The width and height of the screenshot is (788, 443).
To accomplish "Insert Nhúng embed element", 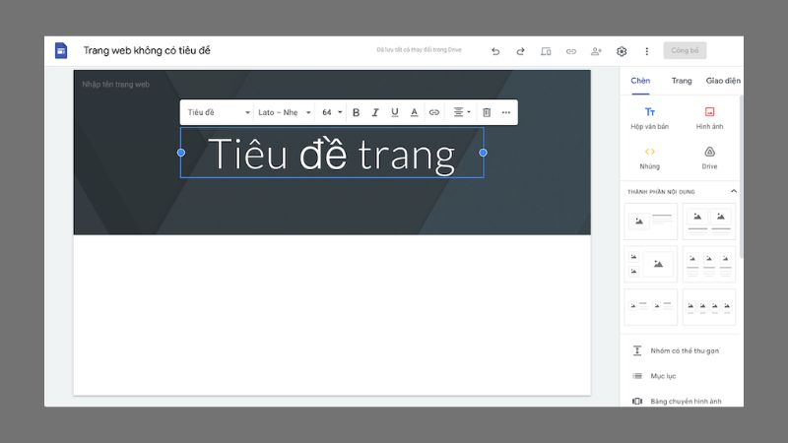I will pyautogui.click(x=650, y=158).
